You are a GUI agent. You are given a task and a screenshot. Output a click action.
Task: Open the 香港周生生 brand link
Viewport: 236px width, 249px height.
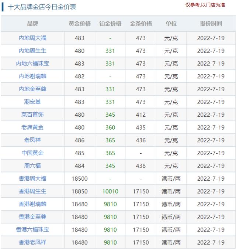[x=32, y=191]
